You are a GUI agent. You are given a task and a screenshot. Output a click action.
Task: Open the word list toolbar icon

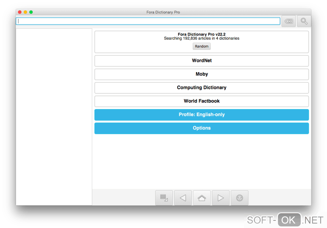pos(164,198)
